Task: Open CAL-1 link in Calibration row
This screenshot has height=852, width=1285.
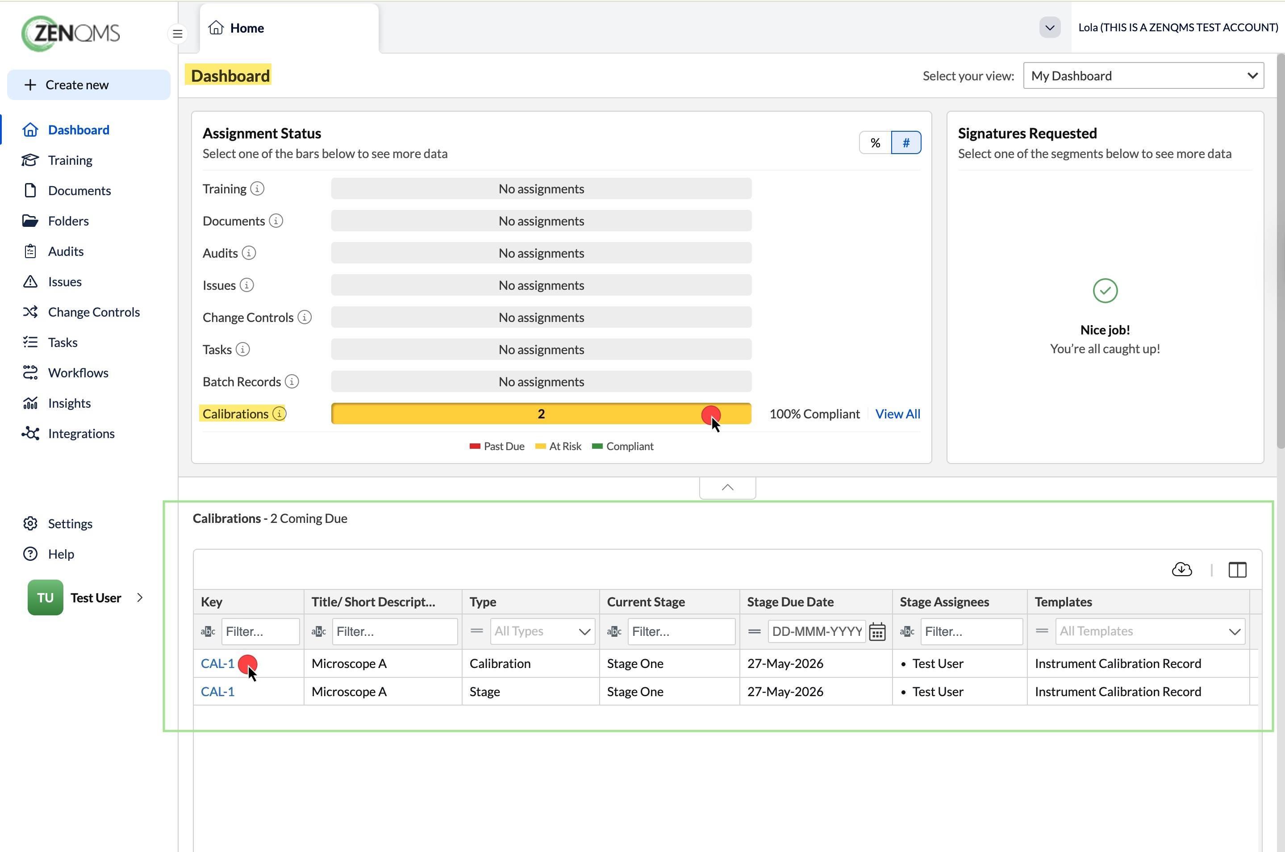Action: pyautogui.click(x=217, y=664)
